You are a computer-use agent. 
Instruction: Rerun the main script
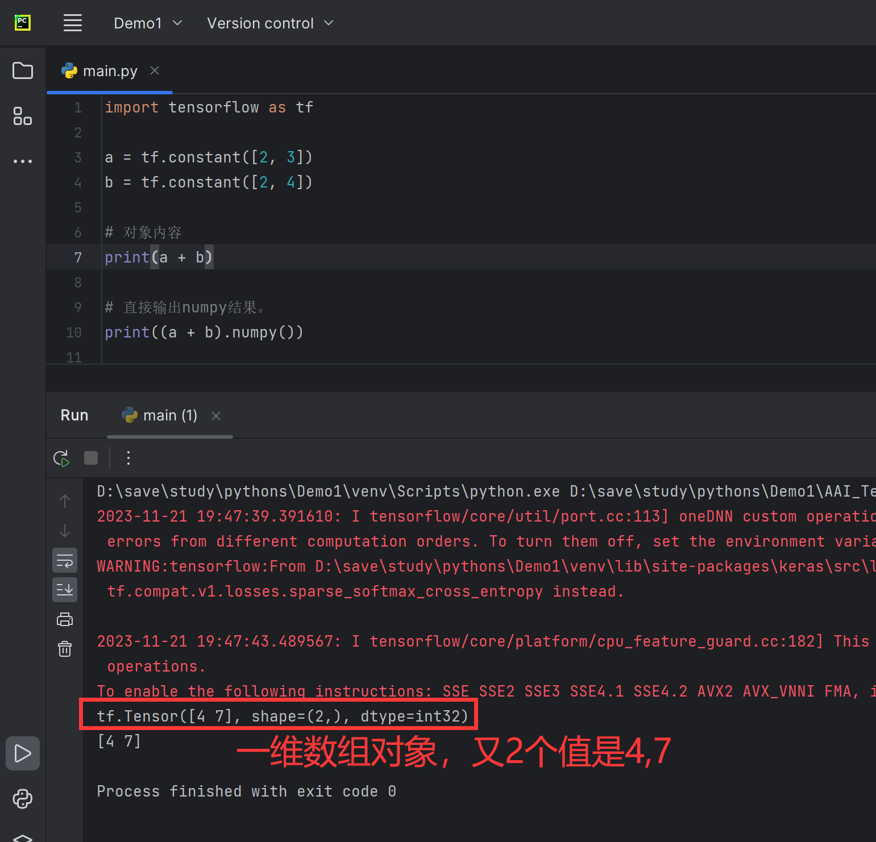point(61,458)
